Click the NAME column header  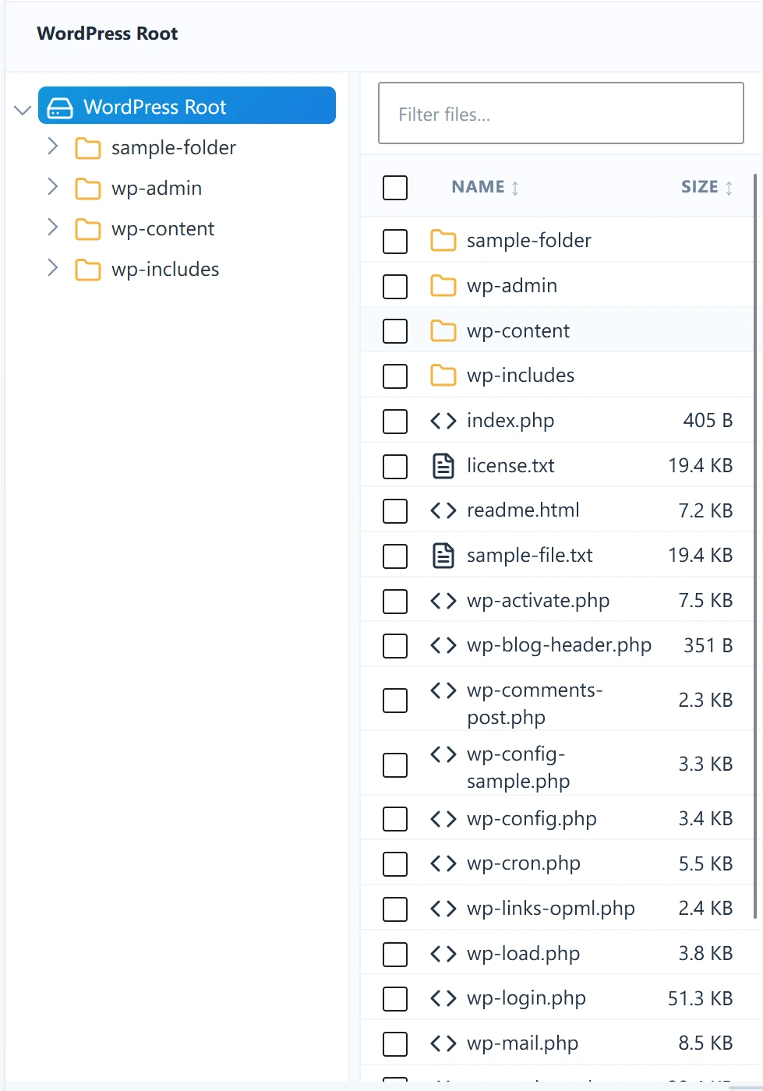478,187
